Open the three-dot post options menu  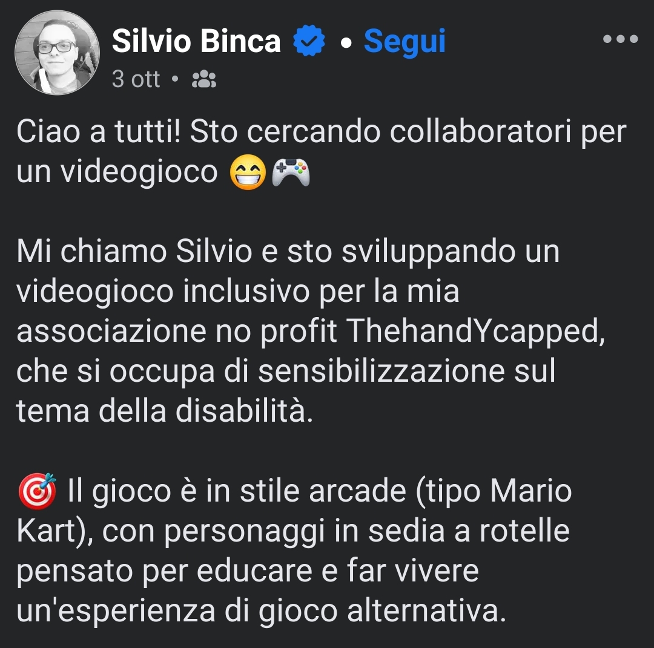[x=620, y=39]
